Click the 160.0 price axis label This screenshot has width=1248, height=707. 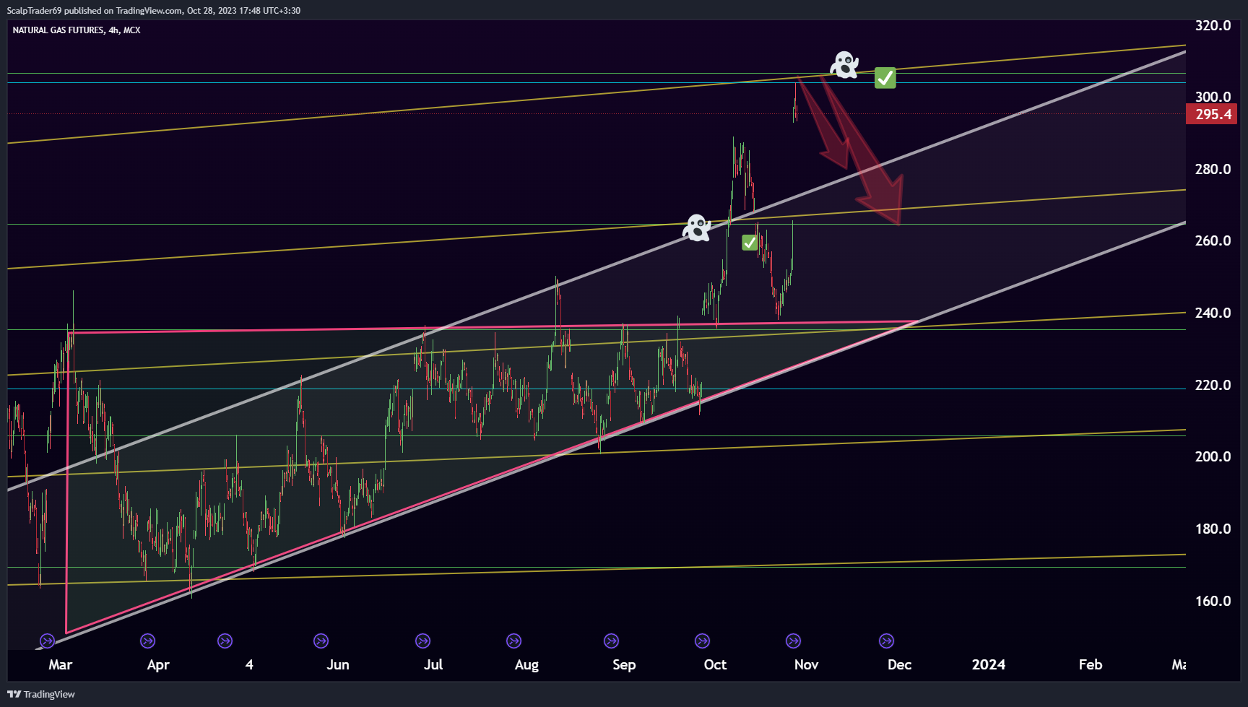1213,601
